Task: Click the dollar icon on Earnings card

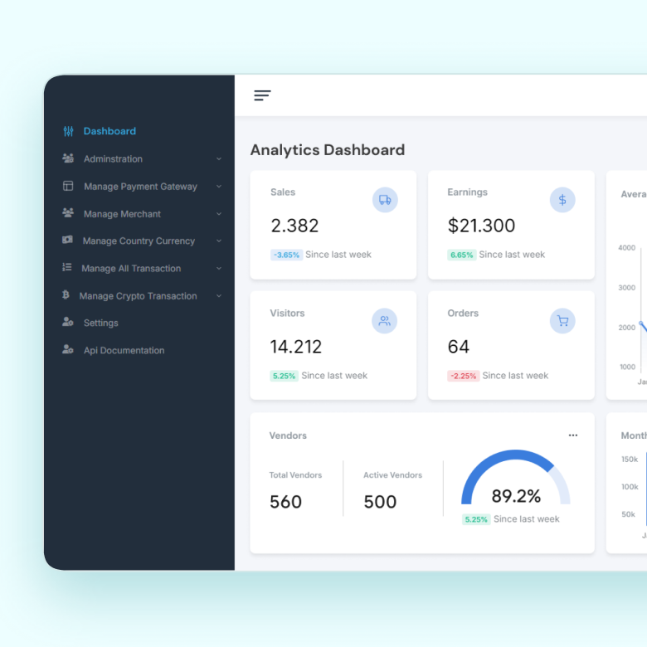Action: coord(562,200)
